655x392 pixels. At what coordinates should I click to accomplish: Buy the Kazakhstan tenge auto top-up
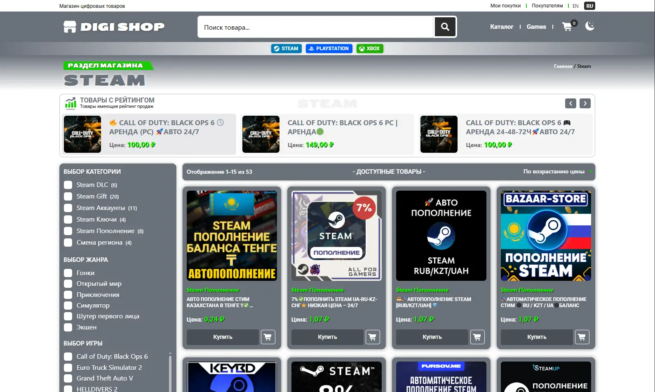pyautogui.click(x=223, y=337)
